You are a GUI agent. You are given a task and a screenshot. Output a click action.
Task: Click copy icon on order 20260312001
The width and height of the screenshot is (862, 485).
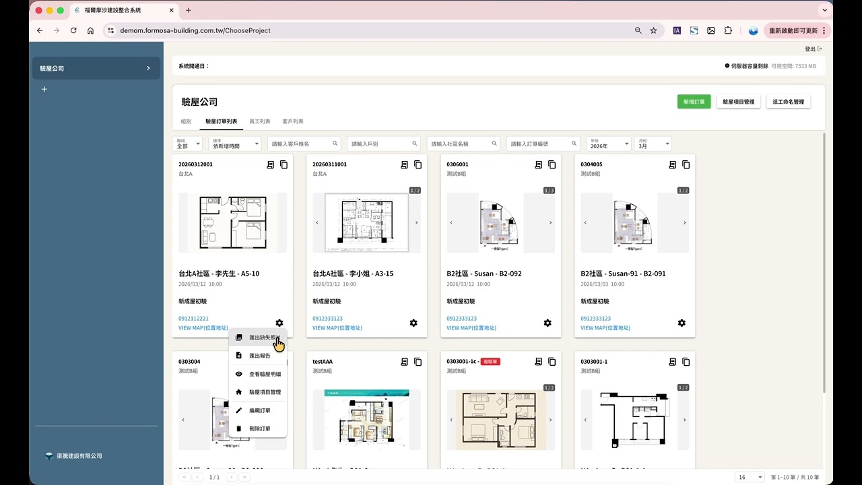click(284, 164)
